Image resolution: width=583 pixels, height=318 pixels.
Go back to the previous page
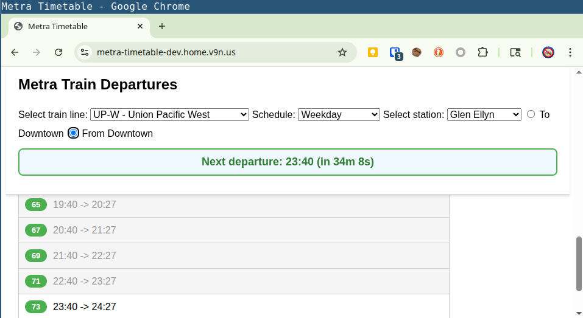pos(15,52)
